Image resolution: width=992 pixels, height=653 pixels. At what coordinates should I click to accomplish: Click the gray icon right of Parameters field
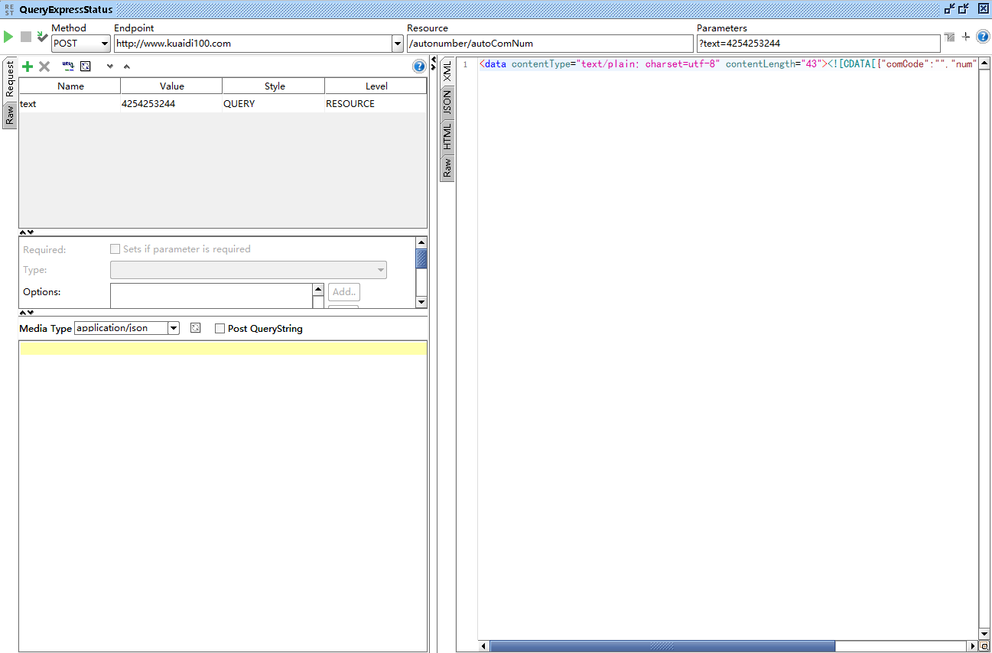(949, 37)
